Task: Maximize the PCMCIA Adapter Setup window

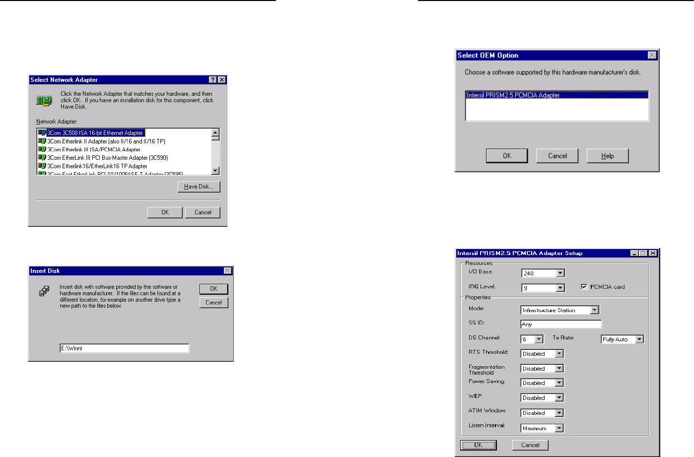Action: tap(643, 253)
